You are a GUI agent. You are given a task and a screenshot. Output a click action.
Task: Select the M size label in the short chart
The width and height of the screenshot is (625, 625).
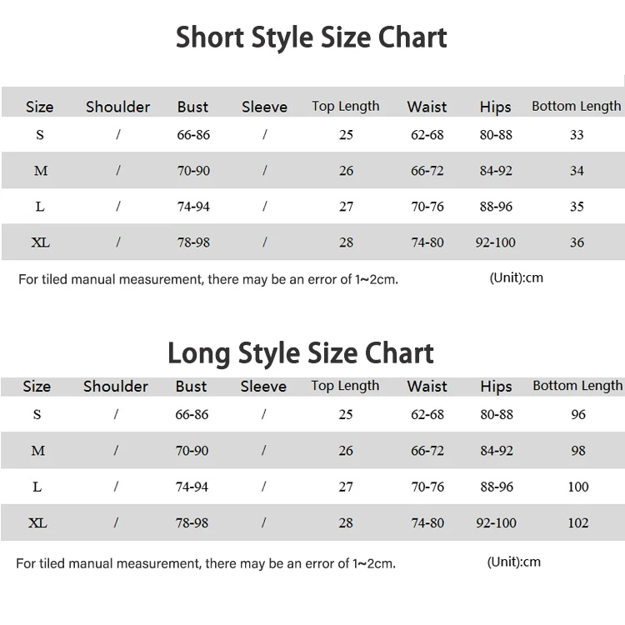[x=40, y=171]
